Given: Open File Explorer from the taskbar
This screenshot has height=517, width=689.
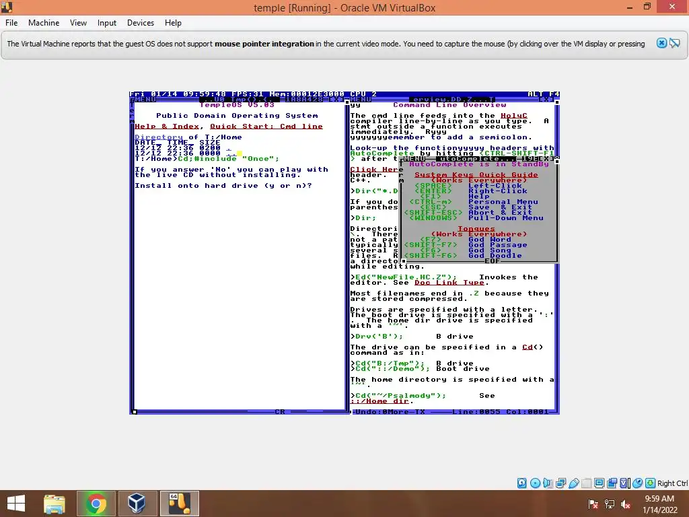Looking at the screenshot, I should tap(55, 504).
